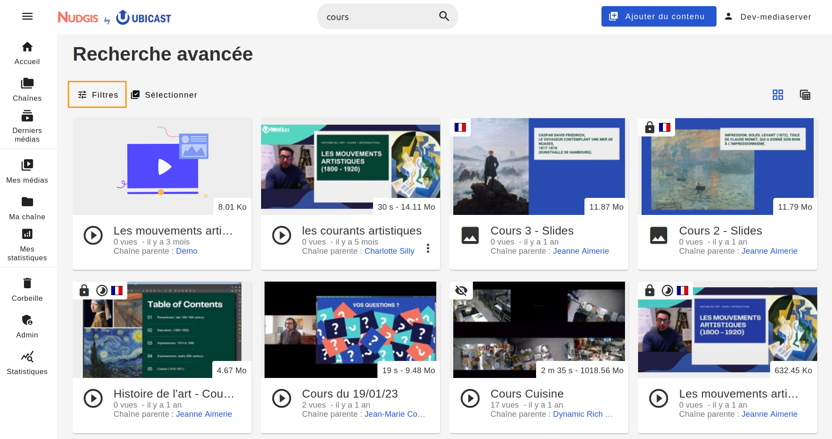Click size label '2 m 35 s - 1018.56 Mo'

(x=582, y=370)
